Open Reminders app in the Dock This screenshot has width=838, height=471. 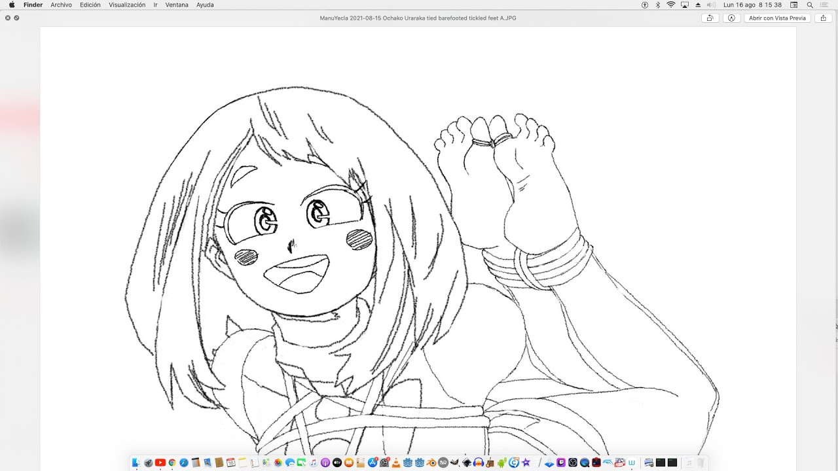coord(255,462)
